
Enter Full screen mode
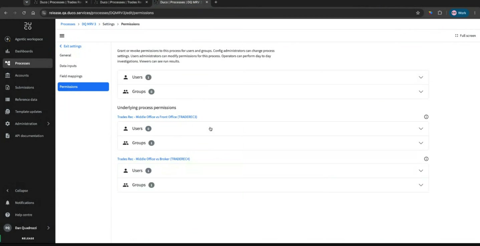(x=465, y=36)
